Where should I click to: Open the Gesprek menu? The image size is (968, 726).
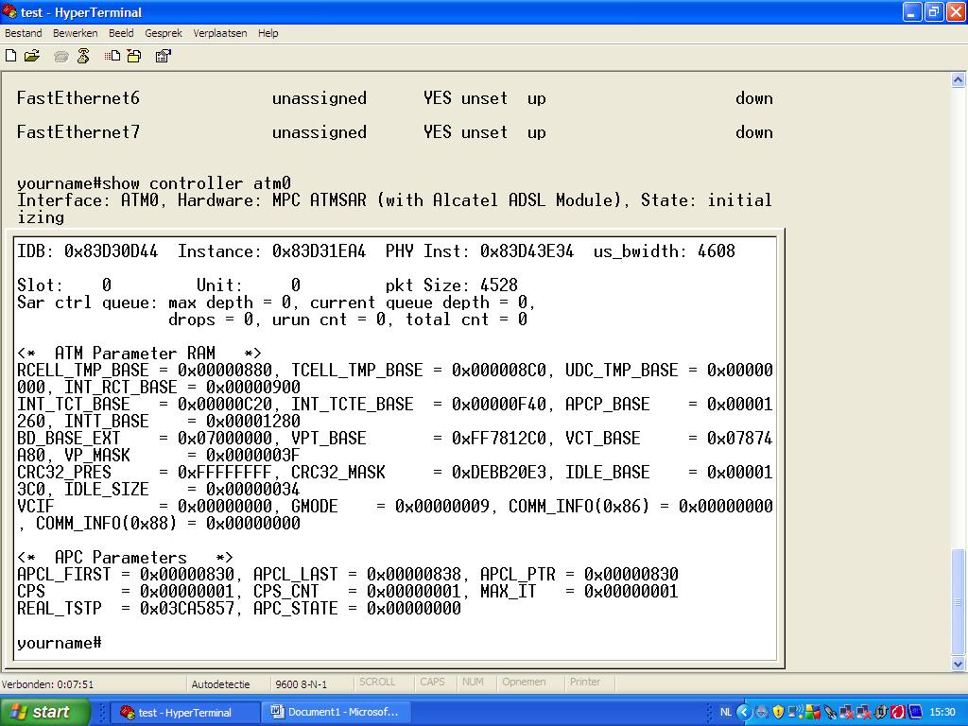164,33
